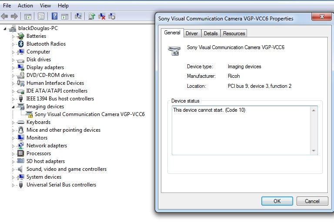
Task: Expand the Network adapters category
Action: point(13,146)
